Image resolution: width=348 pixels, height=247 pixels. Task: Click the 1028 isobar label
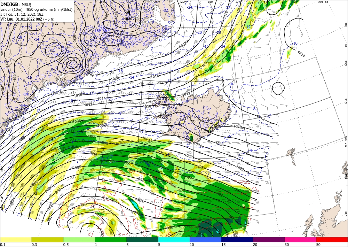pyautogui.click(x=117, y=15)
